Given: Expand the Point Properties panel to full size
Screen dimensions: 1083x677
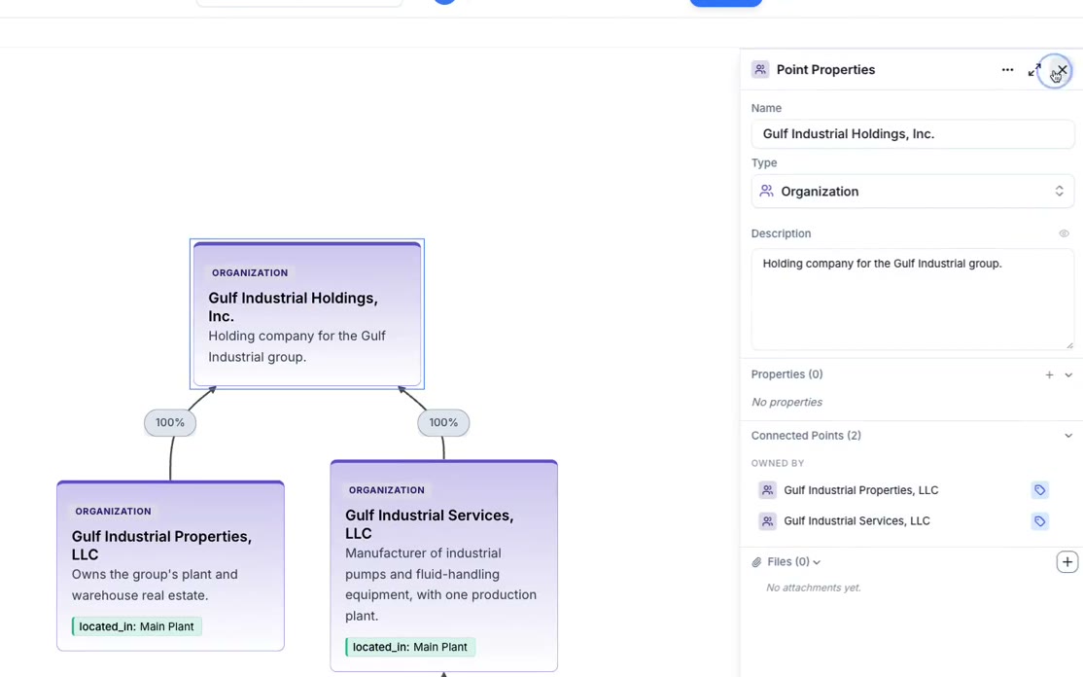Looking at the screenshot, I should [1034, 70].
